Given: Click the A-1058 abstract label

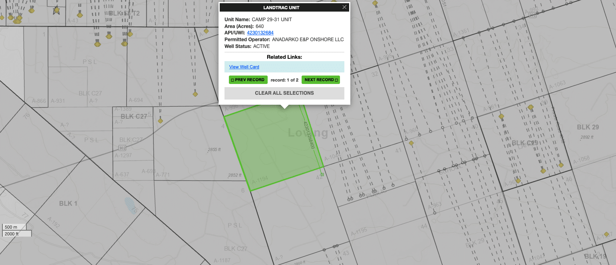Looking at the screenshot, I should pos(581,161).
